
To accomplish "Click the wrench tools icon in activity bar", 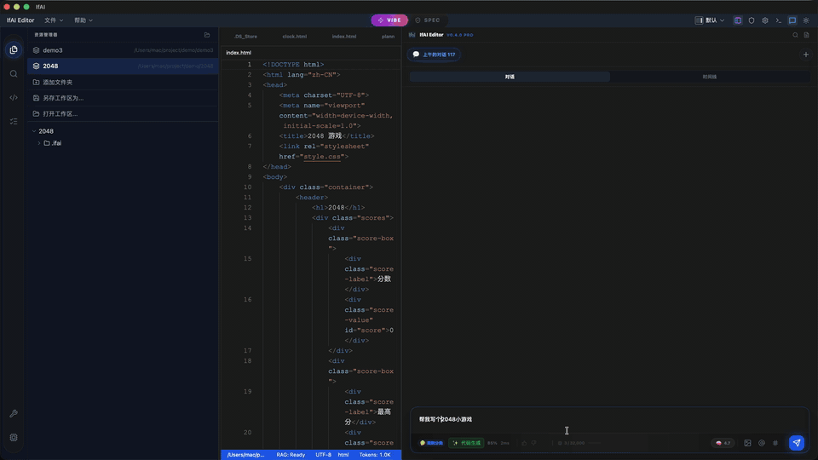I will click(x=14, y=414).
